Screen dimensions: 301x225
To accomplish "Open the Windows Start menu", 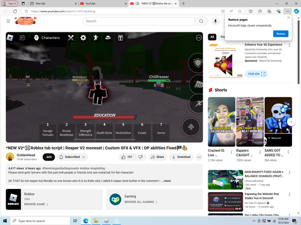I will pyautogui.click(x=5, y=221).
